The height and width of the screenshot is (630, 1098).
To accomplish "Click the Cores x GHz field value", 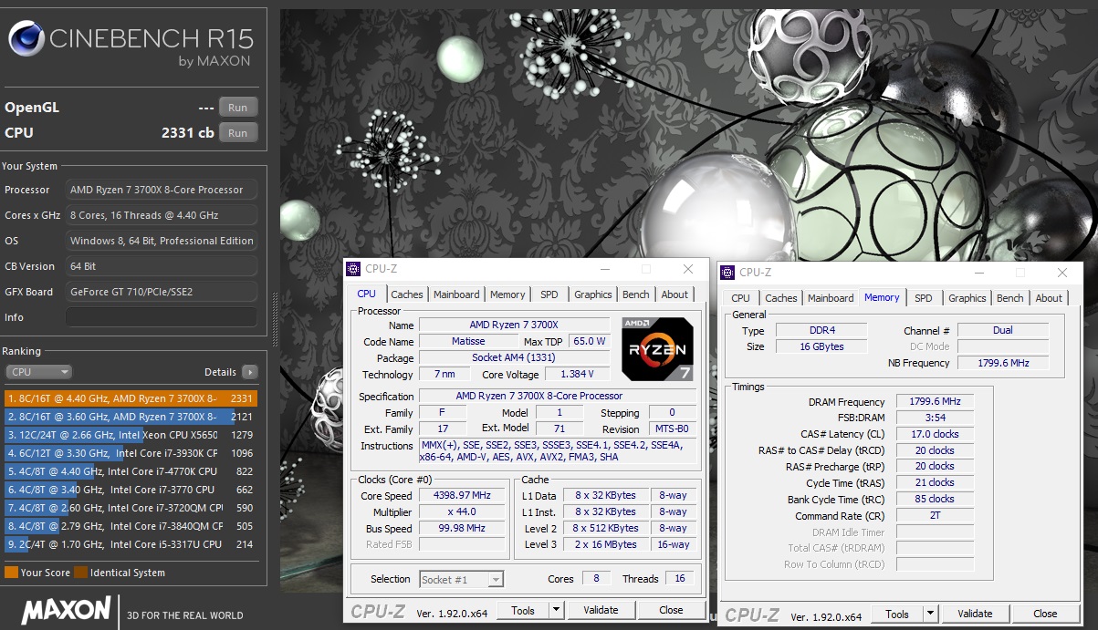I will [x=162, y=215].
